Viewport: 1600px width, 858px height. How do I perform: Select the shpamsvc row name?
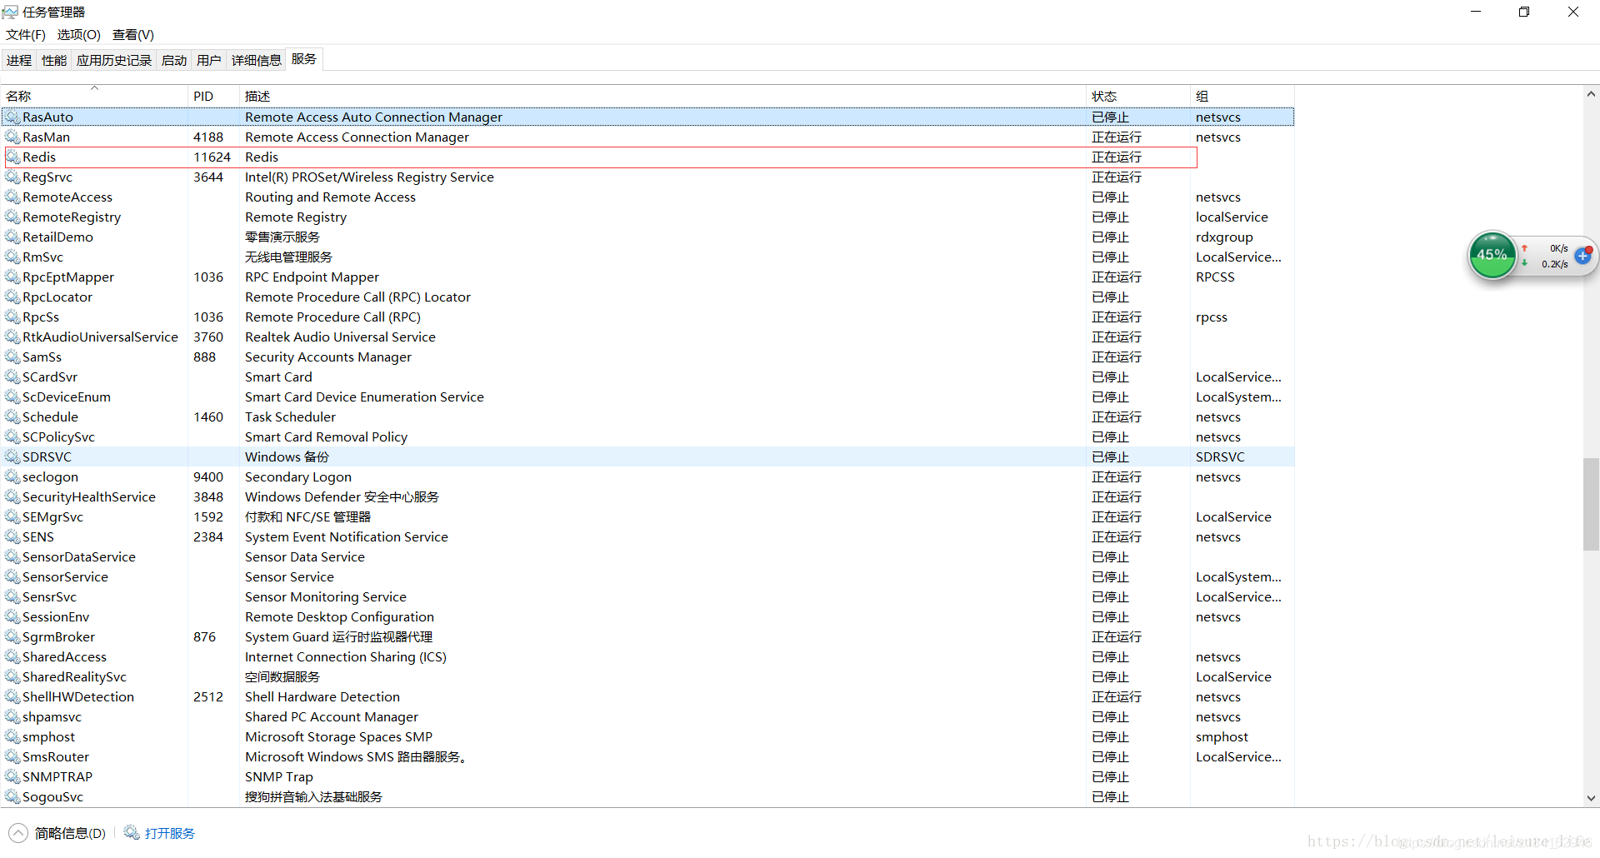click(52, 717)
